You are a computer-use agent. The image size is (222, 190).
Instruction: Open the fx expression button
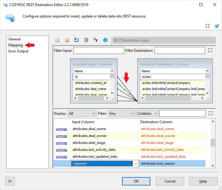pyautogui.click(x=10, y=181)
